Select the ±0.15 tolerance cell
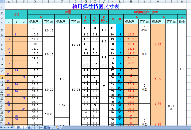The height and width of the screenshot is (130, 191). click(49, 30)
